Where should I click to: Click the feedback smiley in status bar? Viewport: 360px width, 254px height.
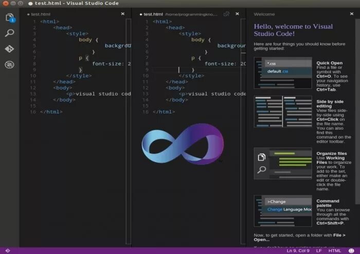pyautogui.click(x=351, y=250)
